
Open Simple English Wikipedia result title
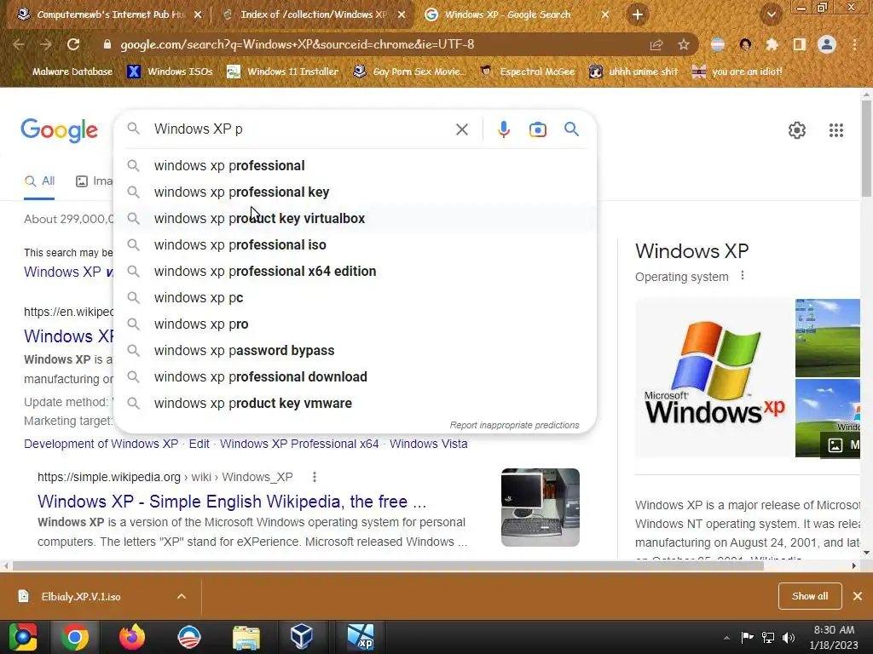point(232,501)
